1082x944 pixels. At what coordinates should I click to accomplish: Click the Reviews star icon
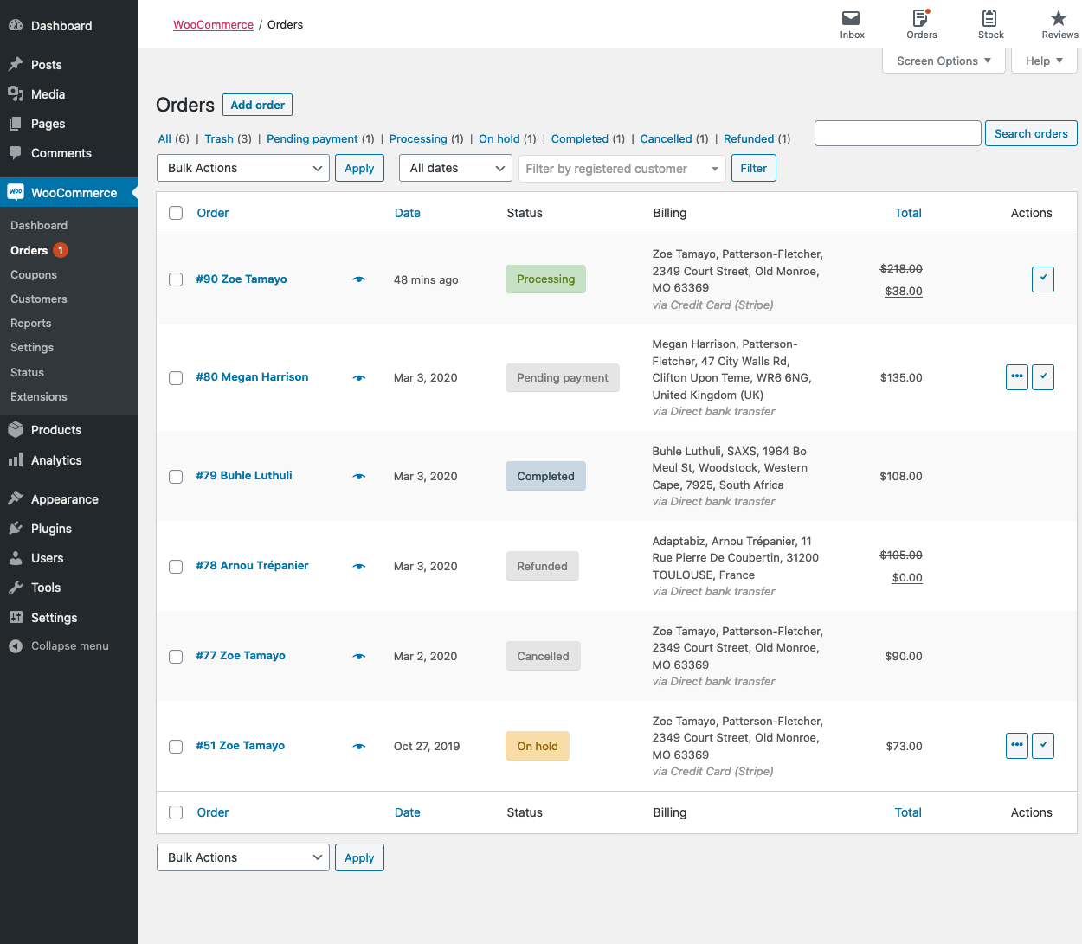click(1059, 20)
